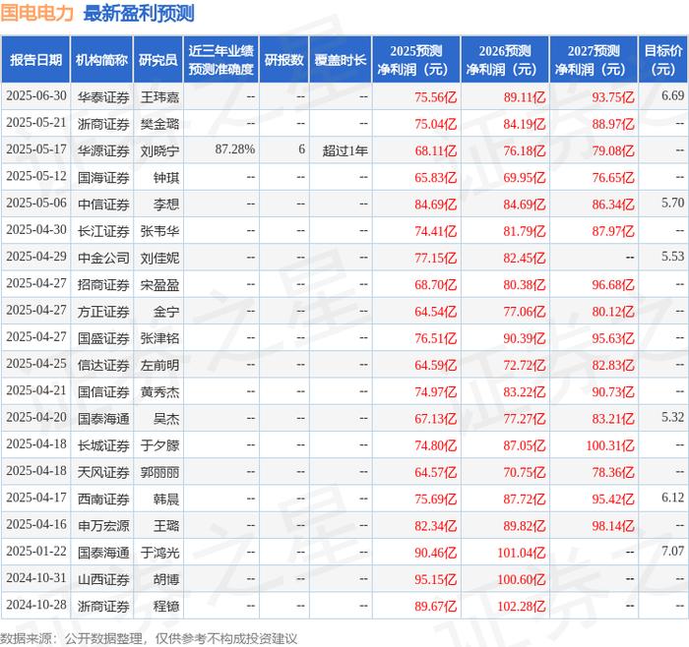Click 100.31亿 forecast value

pyautogui.click(x=610, y=445)
